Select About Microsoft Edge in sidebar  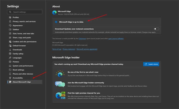tap(21, 82)
